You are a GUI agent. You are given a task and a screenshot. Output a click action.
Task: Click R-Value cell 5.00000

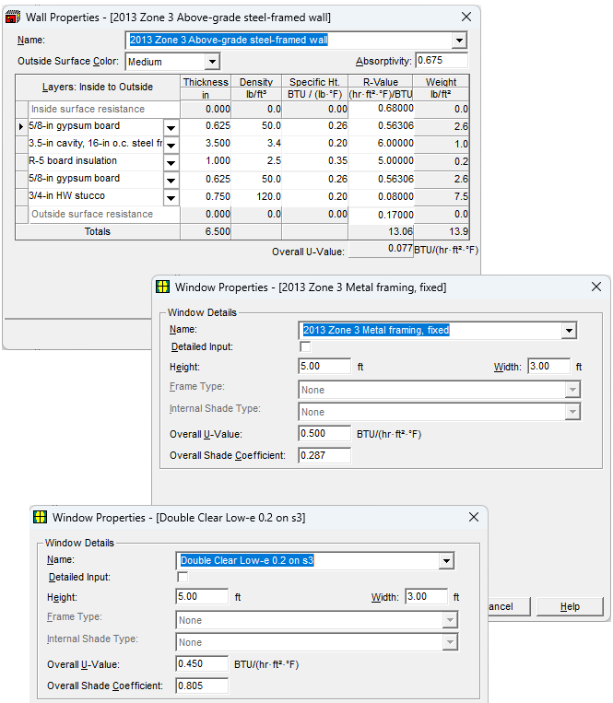coord(381,161)
